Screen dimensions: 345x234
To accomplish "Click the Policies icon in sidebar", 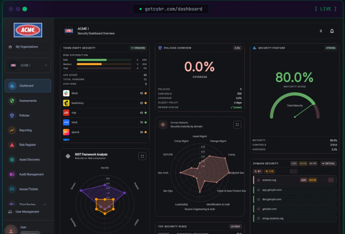I will pyautogui.click(x=12, y=115).
